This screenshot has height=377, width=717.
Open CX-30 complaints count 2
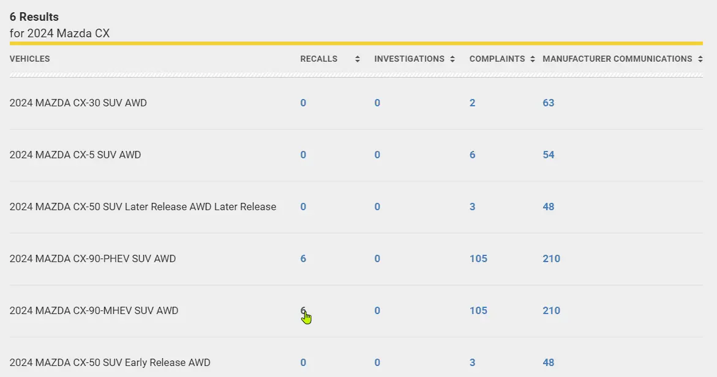pyautogui.click(x=472, y=103)
